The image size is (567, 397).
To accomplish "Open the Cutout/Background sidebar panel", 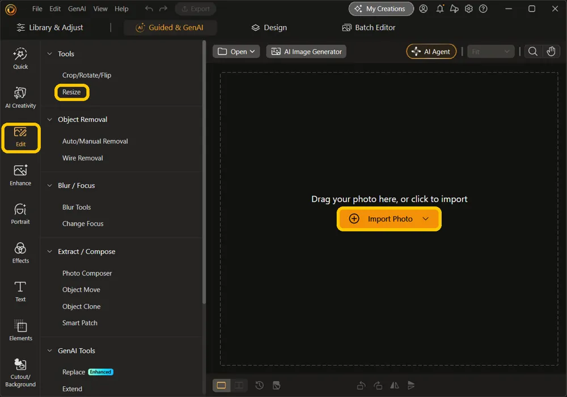I will pos(20,373).
